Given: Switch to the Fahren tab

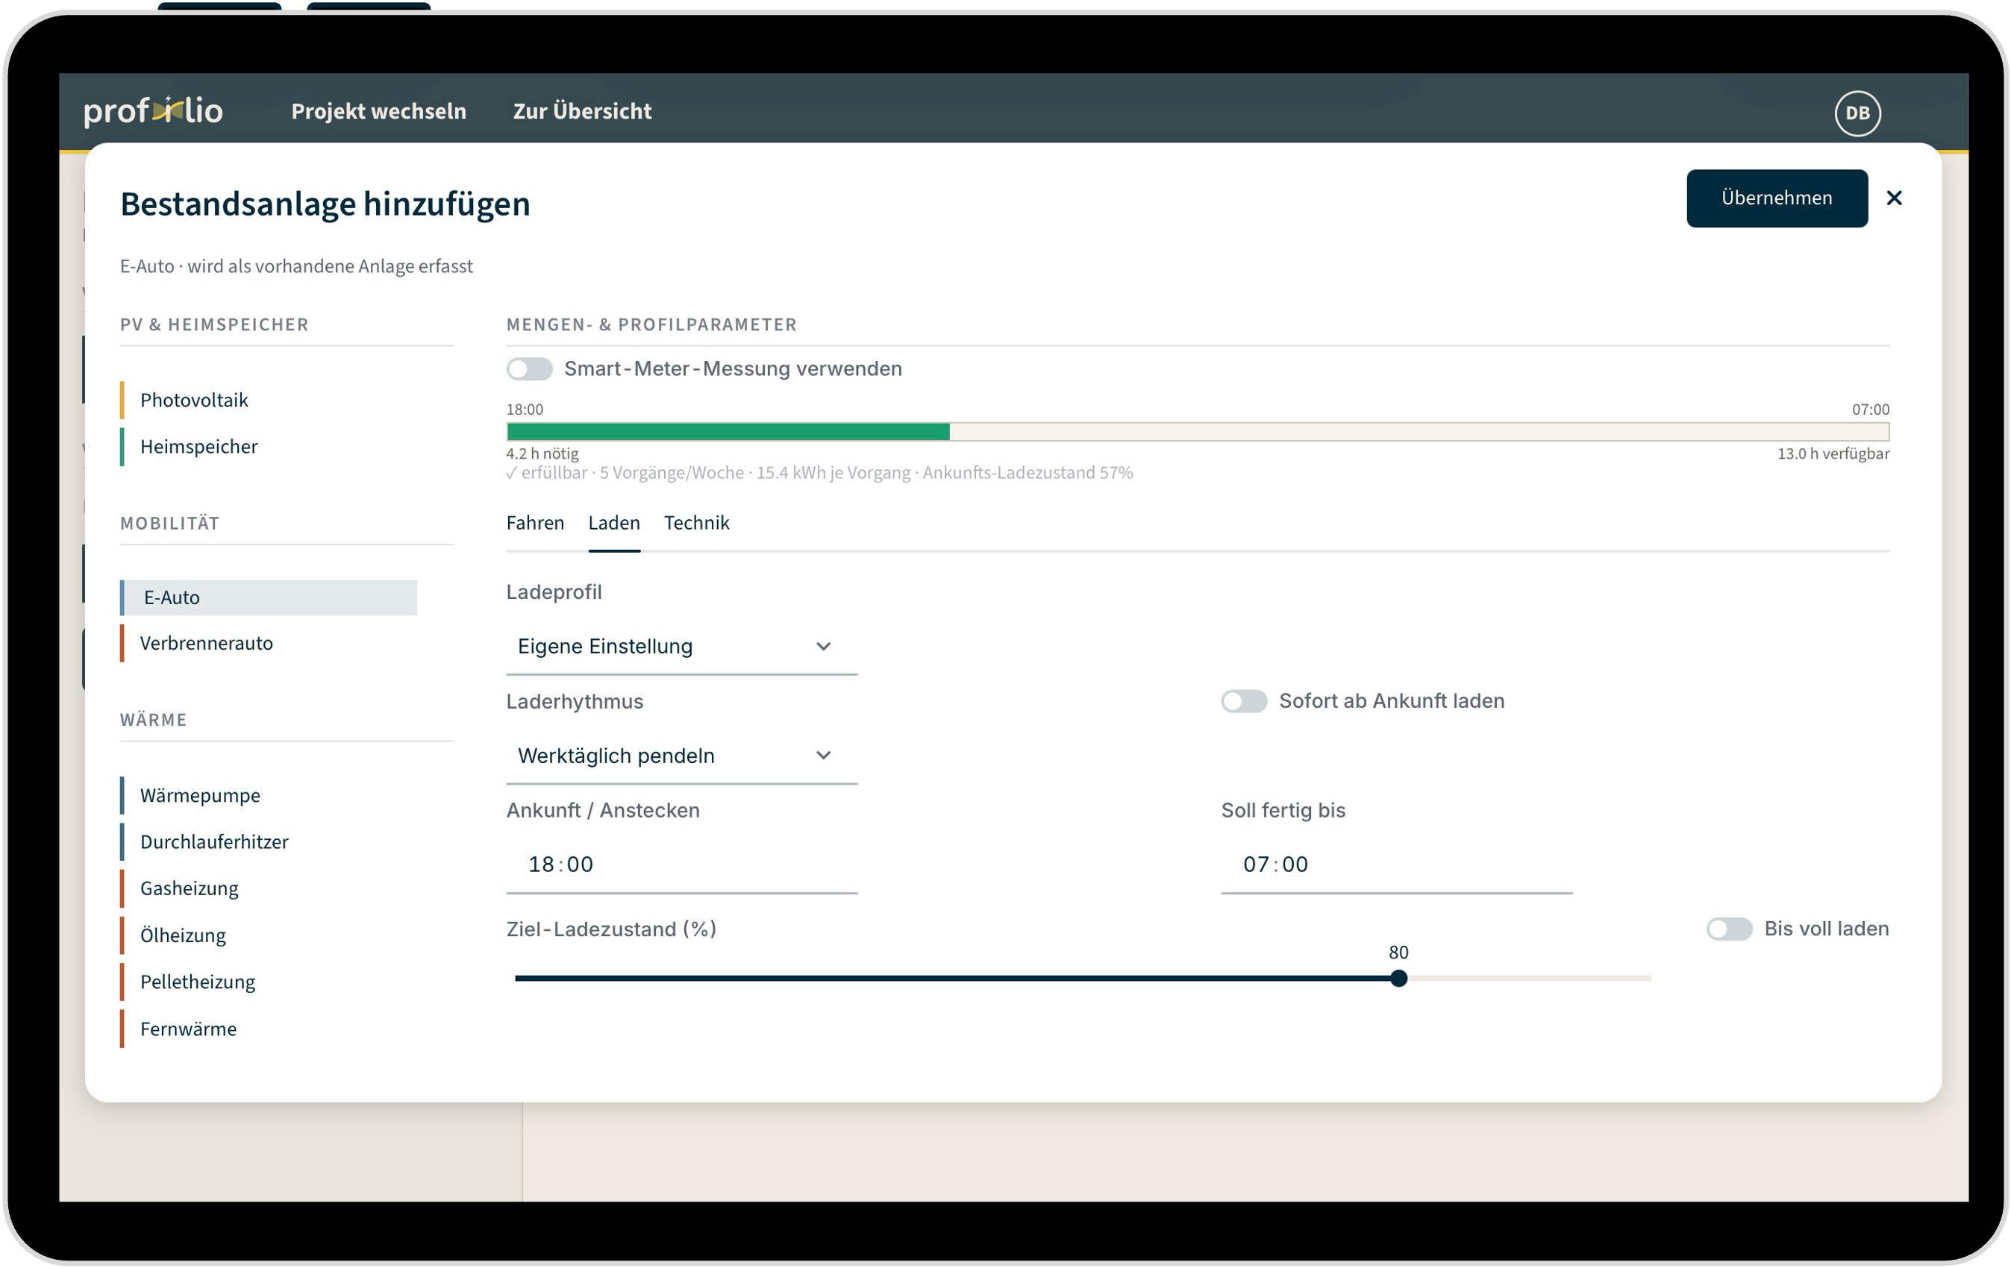Looking at the screenshot, I should [535, 523].
